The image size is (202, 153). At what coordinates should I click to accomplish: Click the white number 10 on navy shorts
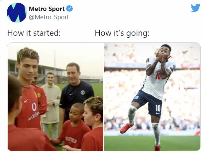(x=158, y=108)
